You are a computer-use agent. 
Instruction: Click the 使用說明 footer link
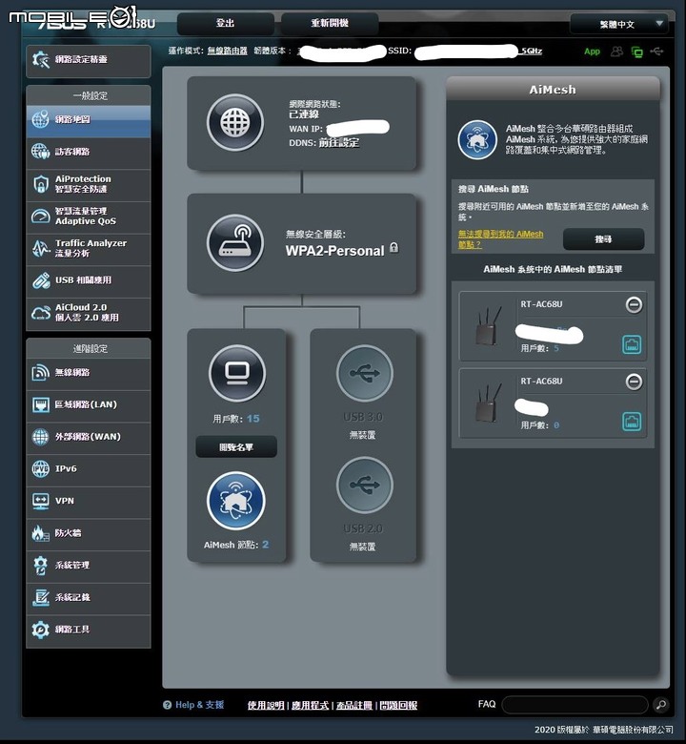pyautogui.click(x=266, y=706)
